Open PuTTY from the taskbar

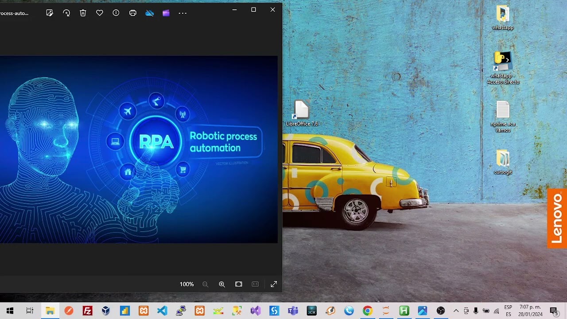pos(181,311)
